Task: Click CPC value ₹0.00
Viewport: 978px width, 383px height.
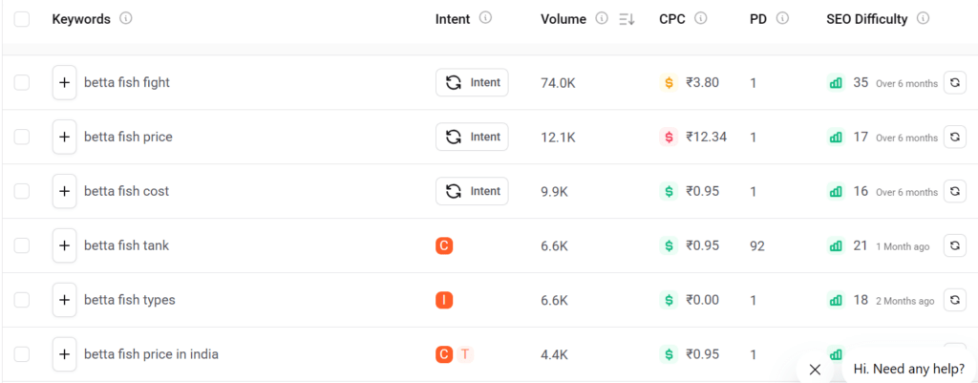Action: coord(703,300)
